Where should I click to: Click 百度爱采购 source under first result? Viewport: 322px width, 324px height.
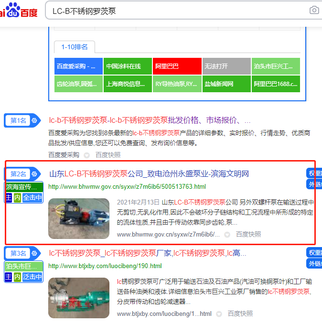pos(64,155)
